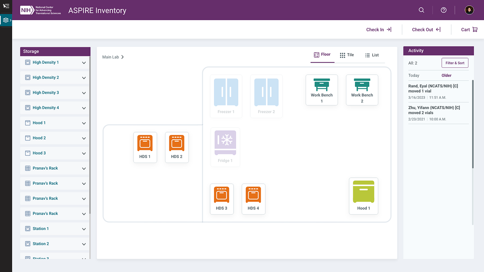Click the search magnifier icon
Image resolution: width=484 pixels, height=272 pixels.
coord(422,10)
